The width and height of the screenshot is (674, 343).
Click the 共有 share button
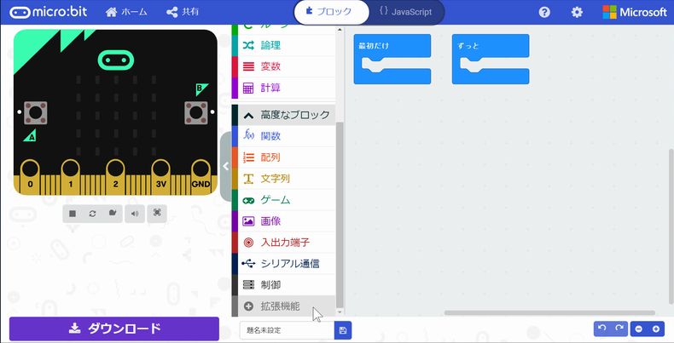[x=183, y=12]
